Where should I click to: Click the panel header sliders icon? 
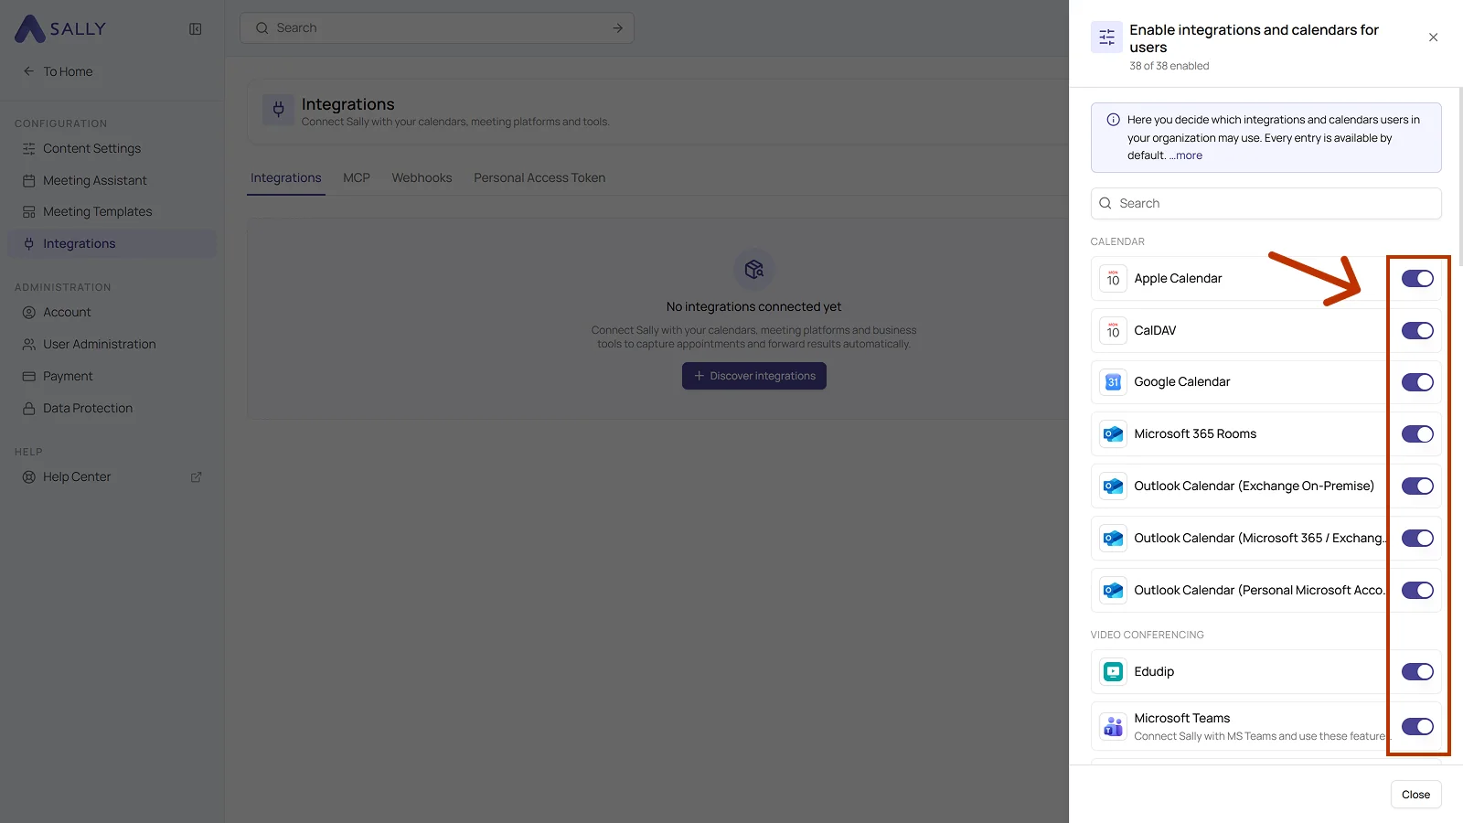point(1106,37)
